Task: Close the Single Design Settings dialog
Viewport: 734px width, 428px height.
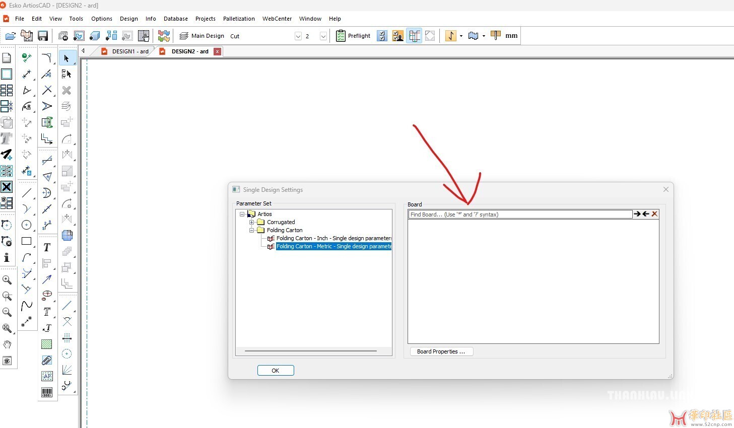Action: point(666,189)
